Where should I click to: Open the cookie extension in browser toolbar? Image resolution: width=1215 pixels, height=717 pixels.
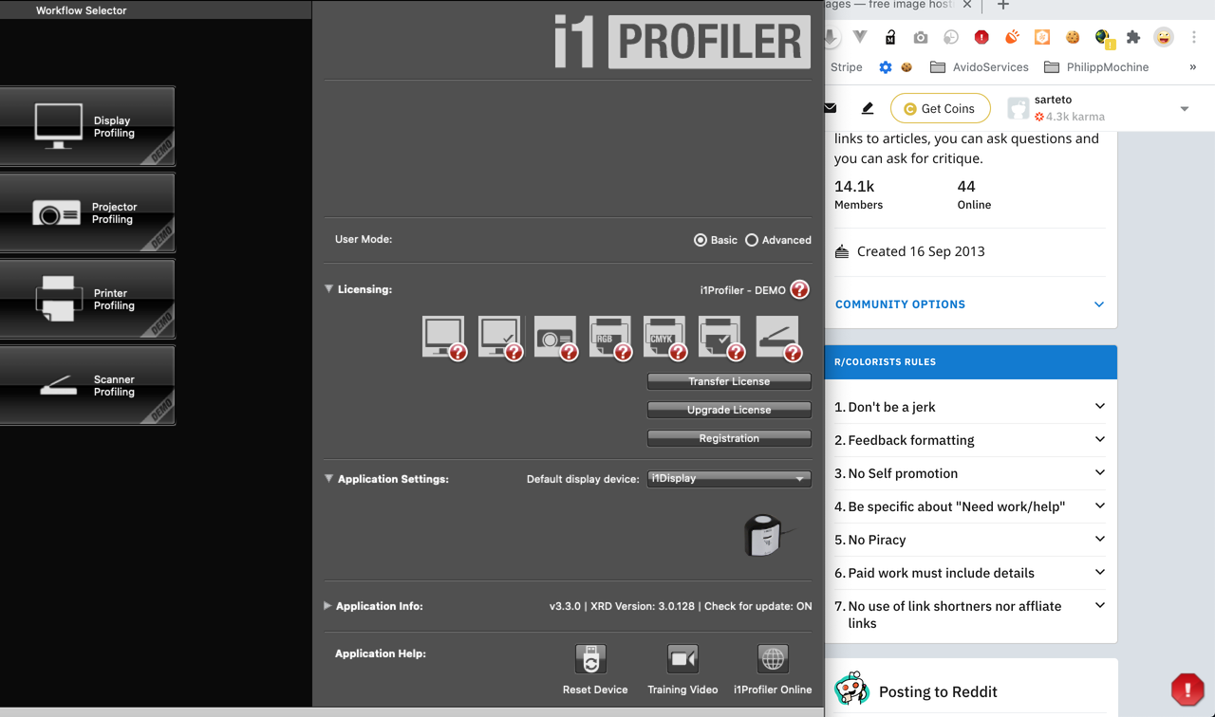click(1073, 37)
